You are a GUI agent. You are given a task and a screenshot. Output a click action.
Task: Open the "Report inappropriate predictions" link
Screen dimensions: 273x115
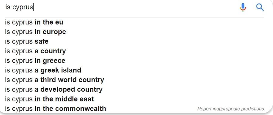(x=231, y=109)
